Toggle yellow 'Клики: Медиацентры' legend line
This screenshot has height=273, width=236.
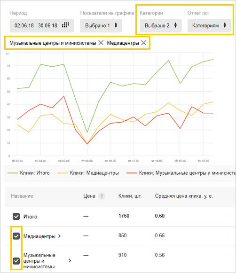tap(88, 173)
